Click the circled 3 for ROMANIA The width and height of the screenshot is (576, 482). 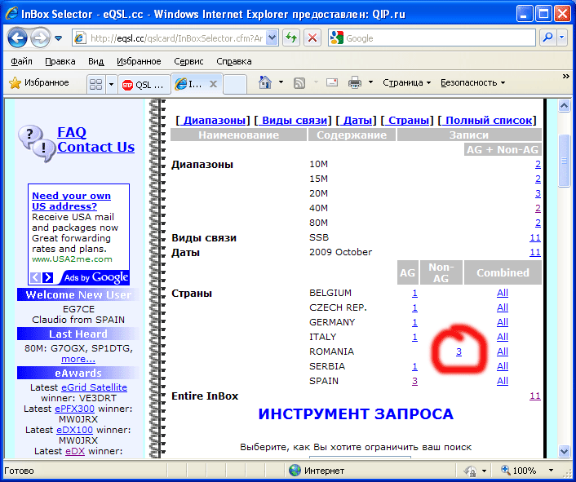pyautogui.click(x=459, y=352)
